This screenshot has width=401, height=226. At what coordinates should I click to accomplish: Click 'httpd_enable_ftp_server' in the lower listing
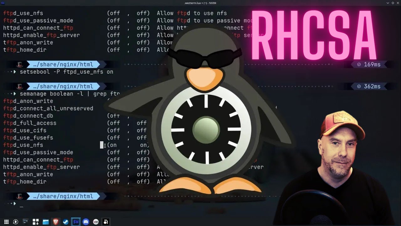coord(41,167)
